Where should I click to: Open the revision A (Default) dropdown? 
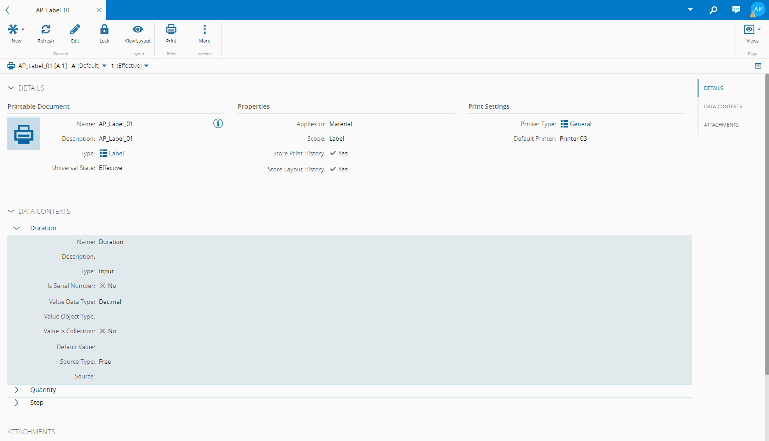[89, 66]
